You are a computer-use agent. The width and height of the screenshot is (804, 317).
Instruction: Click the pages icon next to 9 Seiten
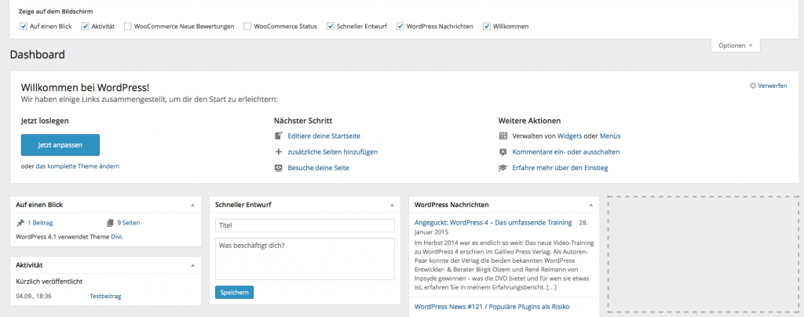click(x=110, y=223)
